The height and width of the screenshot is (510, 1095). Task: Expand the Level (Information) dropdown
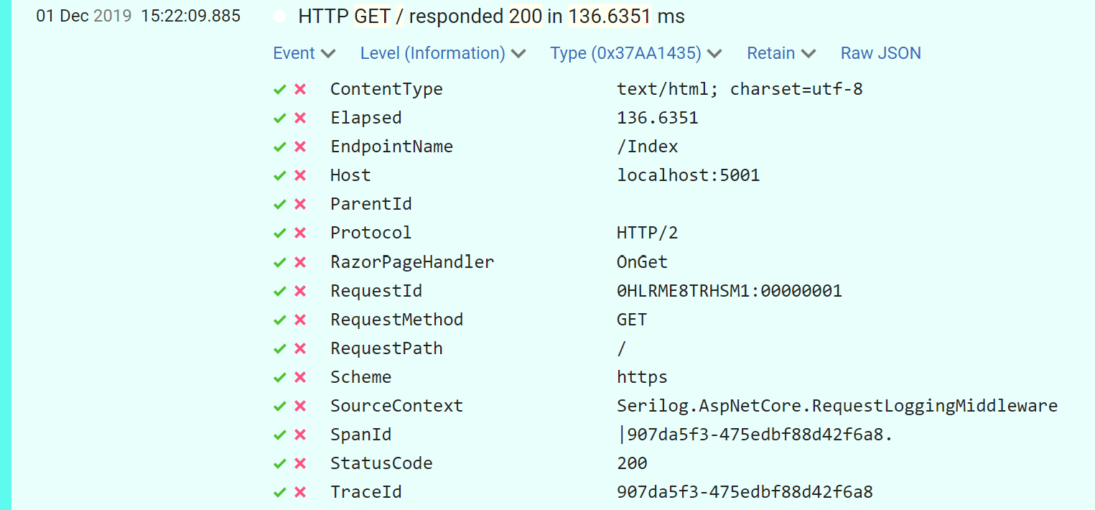(x=442, y=54)
